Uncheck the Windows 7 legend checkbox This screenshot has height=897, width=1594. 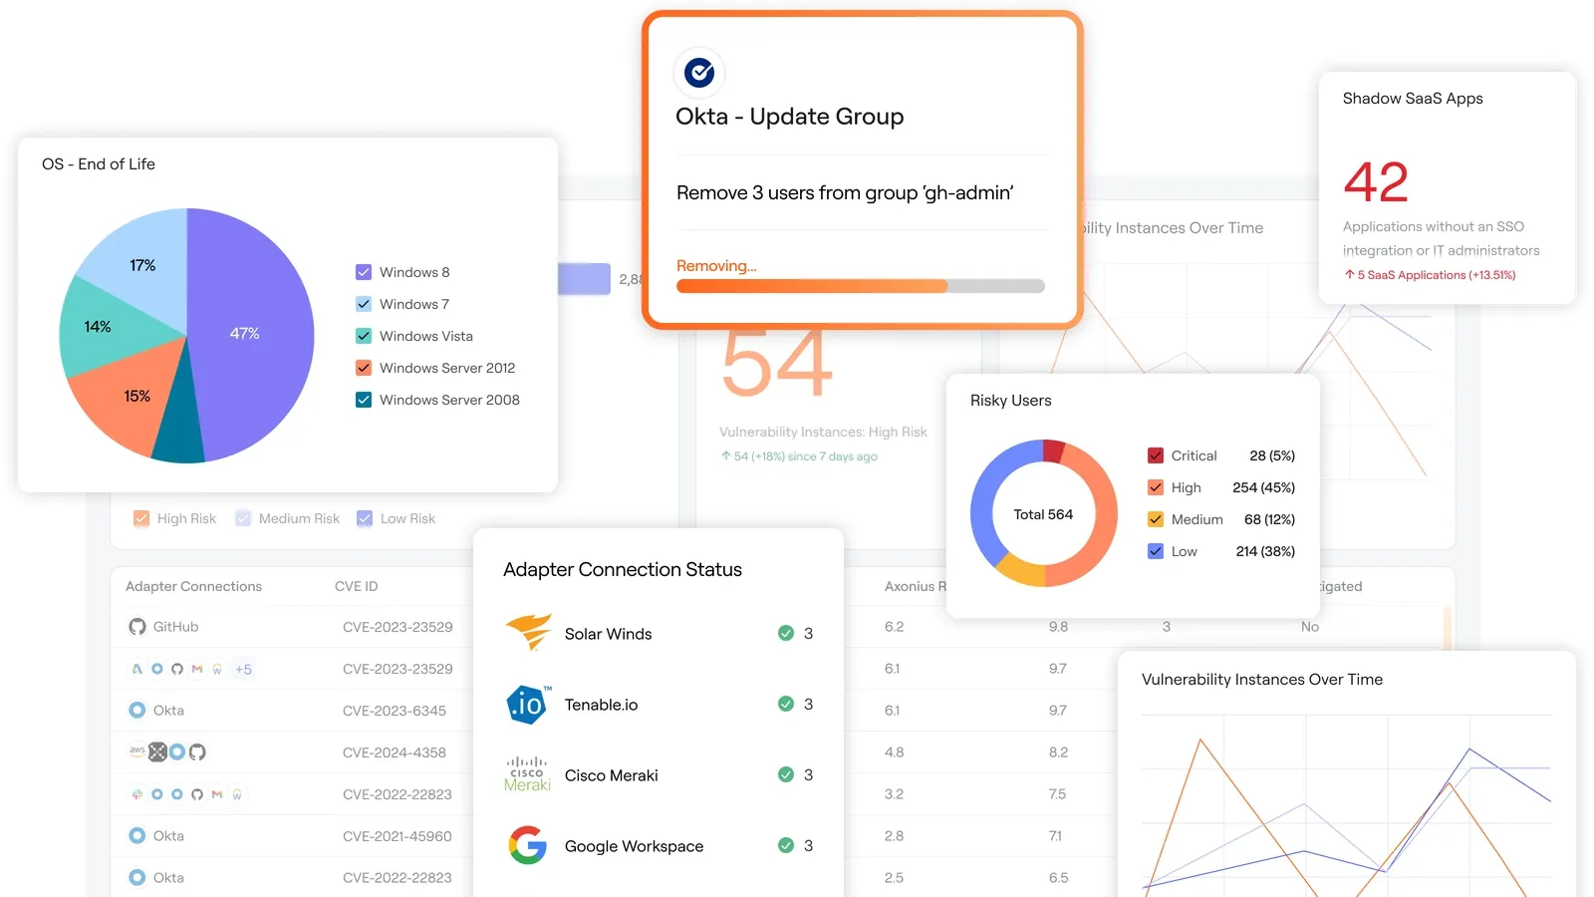coord(364,304)
